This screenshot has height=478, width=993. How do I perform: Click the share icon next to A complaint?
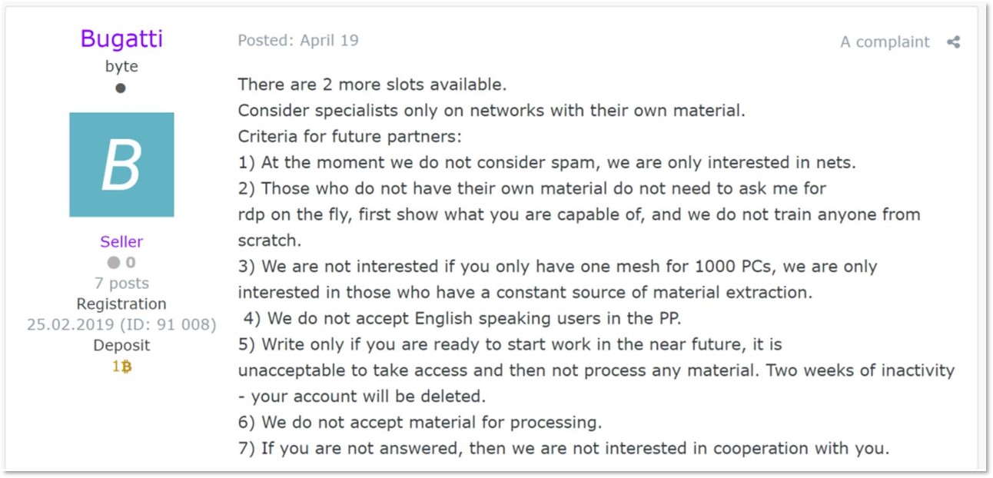coord(953,42)
